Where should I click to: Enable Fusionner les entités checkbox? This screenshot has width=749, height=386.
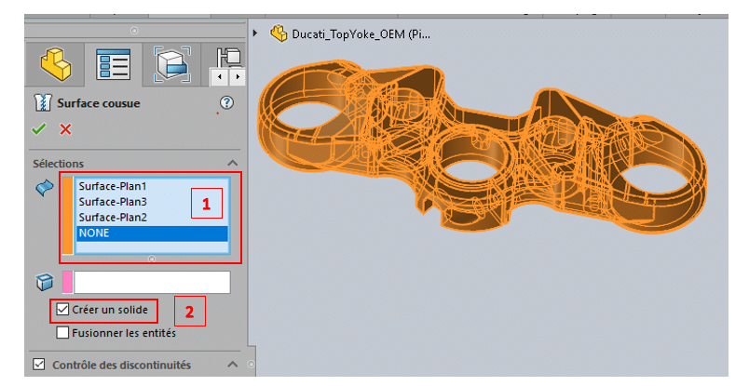[x=62, y=333]
